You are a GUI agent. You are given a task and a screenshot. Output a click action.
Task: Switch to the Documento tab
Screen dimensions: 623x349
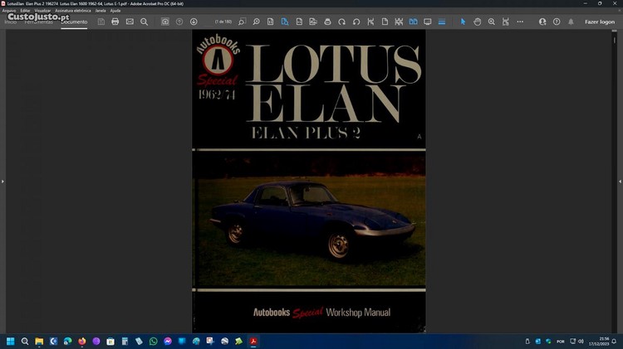point(74,22)
